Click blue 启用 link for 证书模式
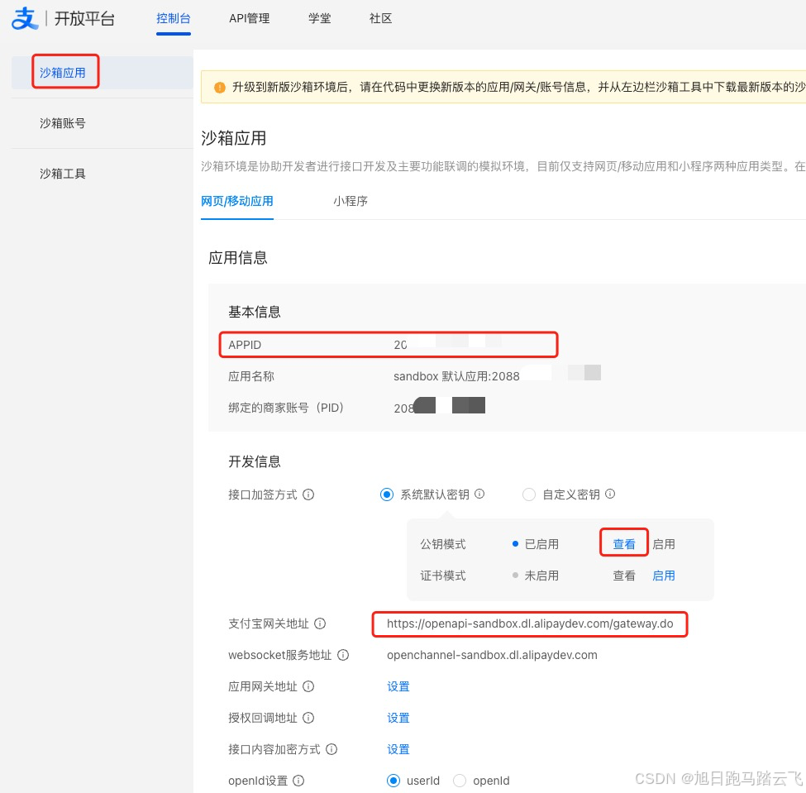 pyautogui.click(x=664, y=576)
